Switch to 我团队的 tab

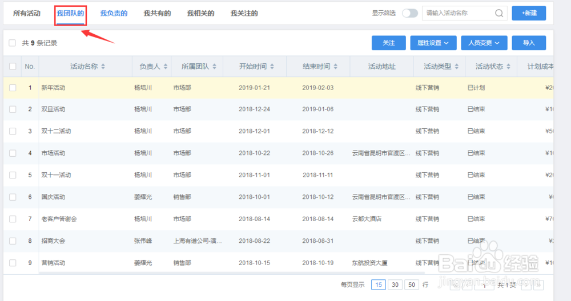(70, 14)
